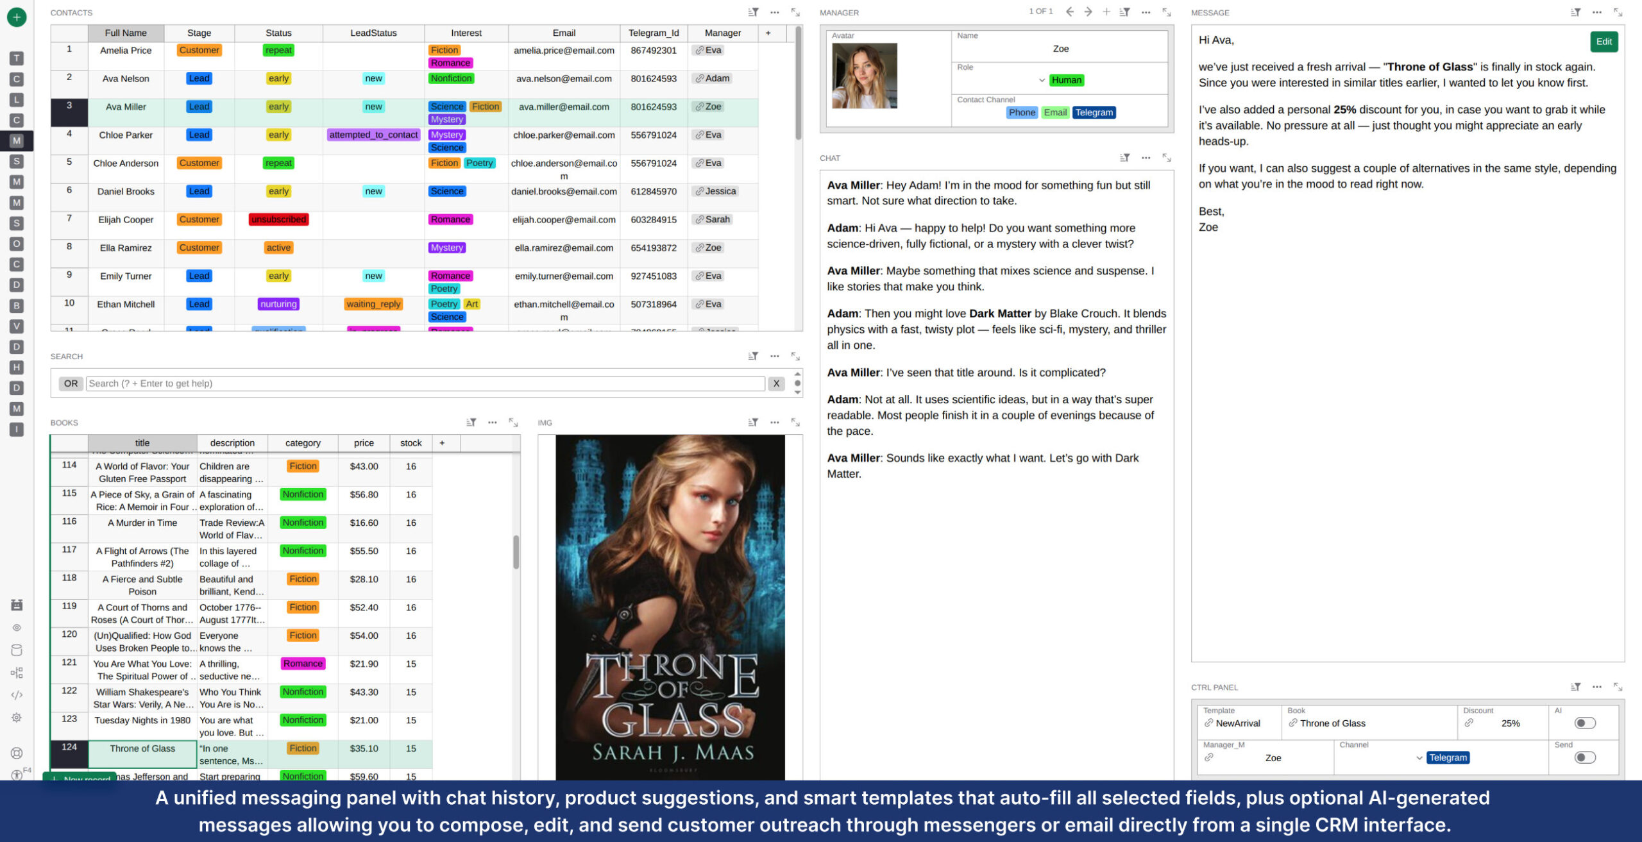Open the code view icon in sidebar

pos(17,695)
